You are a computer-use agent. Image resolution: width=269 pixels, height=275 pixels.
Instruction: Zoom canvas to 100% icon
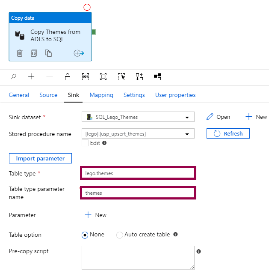[86, 77]
